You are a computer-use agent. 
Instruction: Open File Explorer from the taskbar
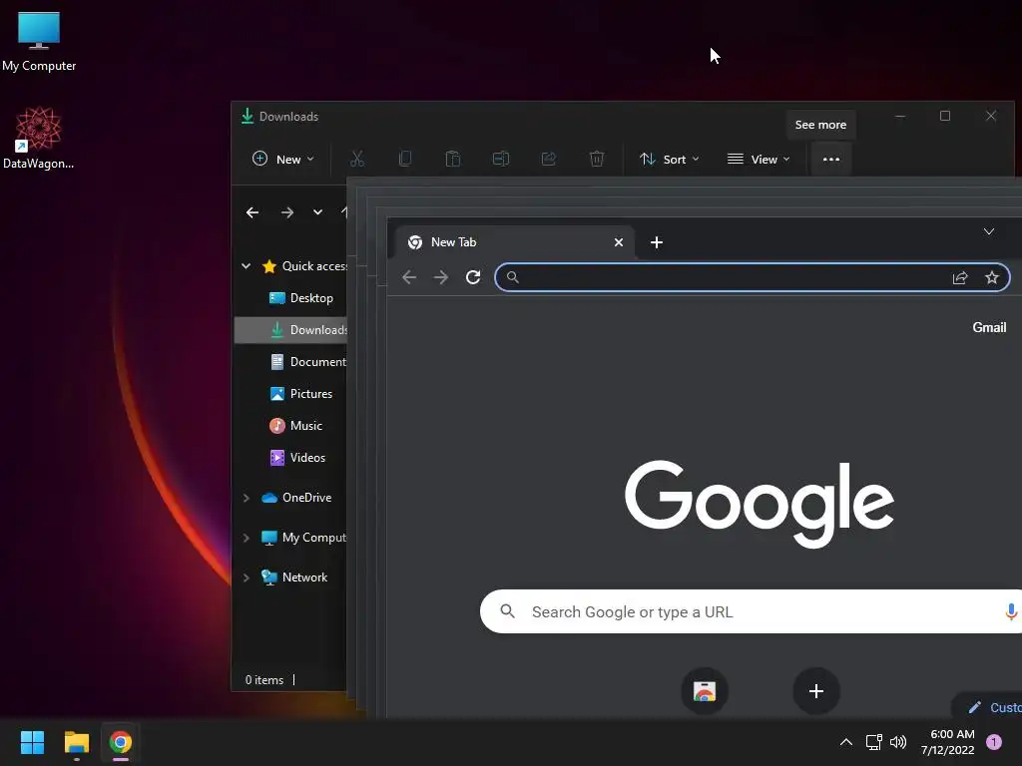point(76,742)
